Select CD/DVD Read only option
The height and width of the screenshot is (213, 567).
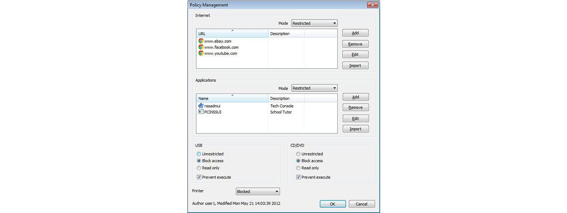click(x=298, y=168)
